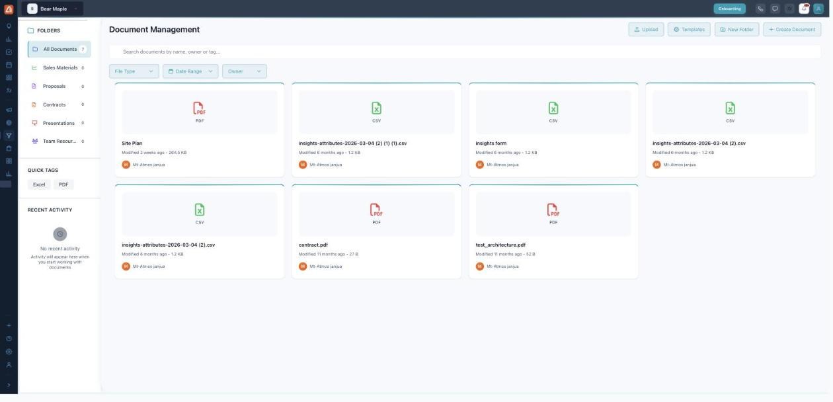Open the Bear Maple workspace switcher

coord(52,9)
